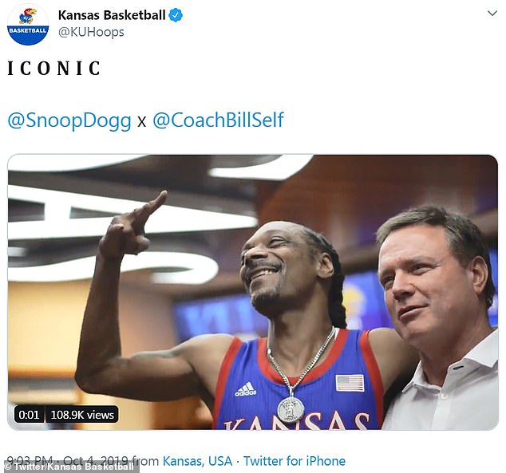506x473 pixels.
Task: Click the American flag patch on jersey
Action: coord(350,383)
